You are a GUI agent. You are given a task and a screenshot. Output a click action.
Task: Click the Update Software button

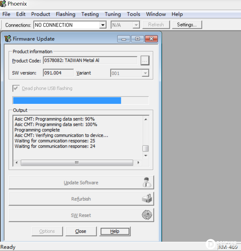click(x=81, y=183)
